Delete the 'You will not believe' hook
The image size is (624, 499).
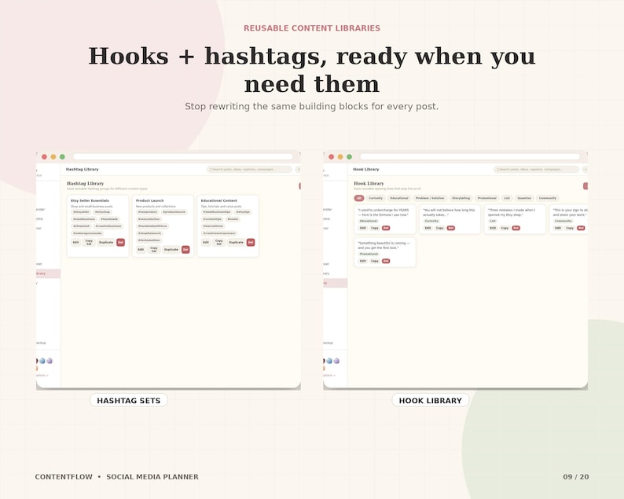[451, 228]
